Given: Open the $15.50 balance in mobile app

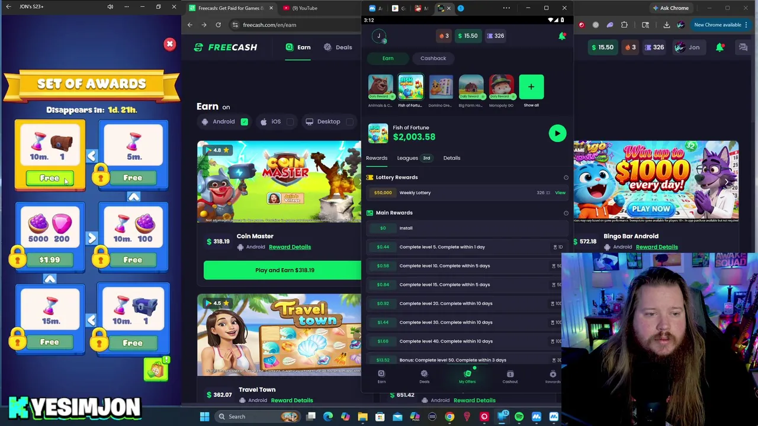Looking at the screenshot, I should point(468,35).
